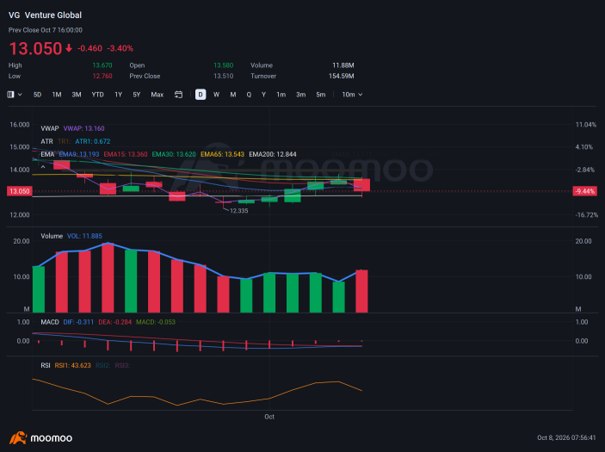Select the YTD time range
Screen dimensions: 605x452
pyautogui.click(x=97, y=95)
